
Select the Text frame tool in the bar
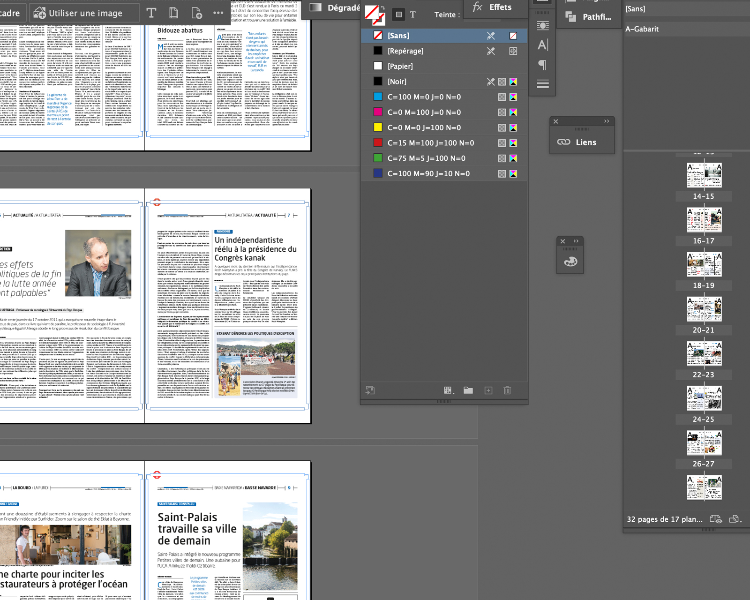click(151, 13)
